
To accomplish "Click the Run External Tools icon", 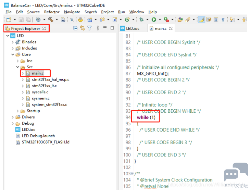I will [x=166, y=19].
